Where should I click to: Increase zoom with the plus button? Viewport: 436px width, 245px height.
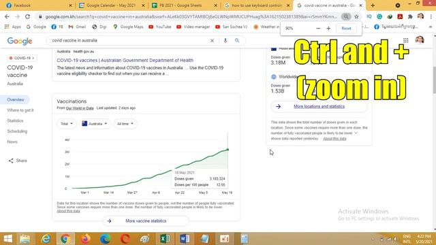coord(328,29)
